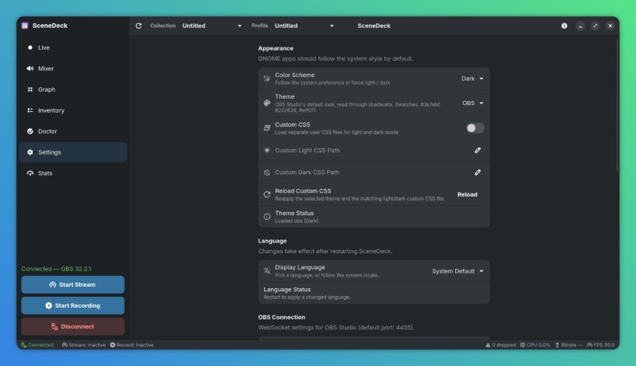Image resolution: width=636 pixels, height=366 pixels.
Task: Click the Theme palette icon
Action: (267, 103)
